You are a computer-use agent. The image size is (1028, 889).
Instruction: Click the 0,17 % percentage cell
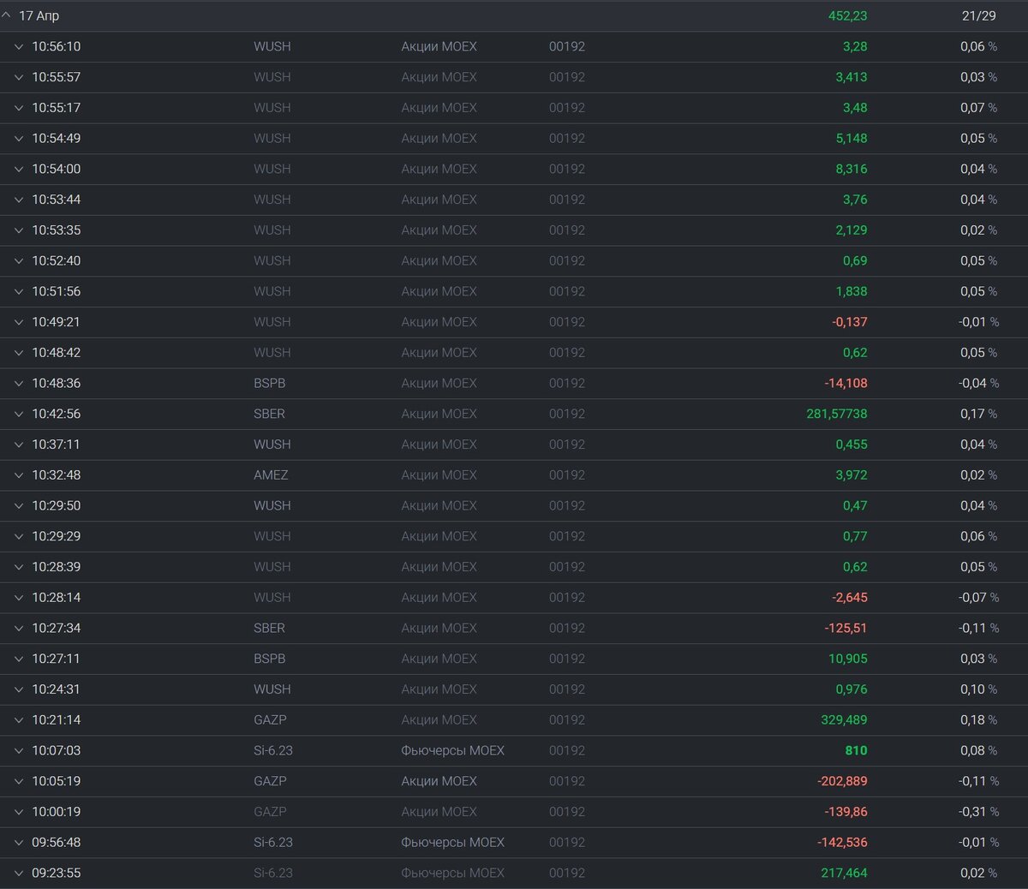[978, 414]
